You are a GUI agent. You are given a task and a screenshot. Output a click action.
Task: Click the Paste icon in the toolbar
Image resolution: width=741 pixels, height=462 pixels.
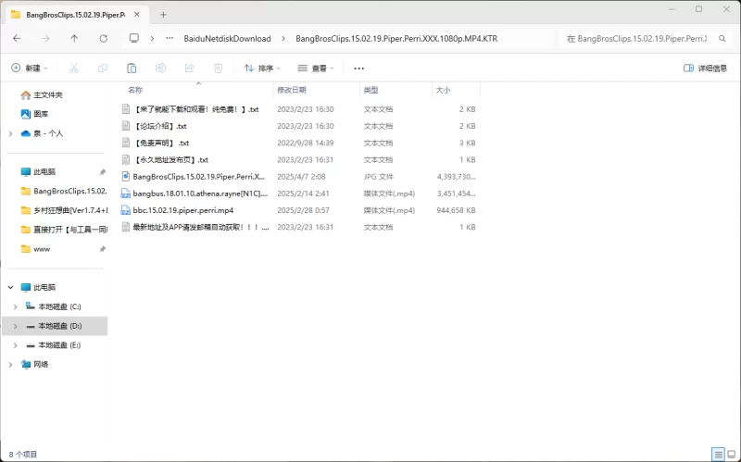coord(132,69)
